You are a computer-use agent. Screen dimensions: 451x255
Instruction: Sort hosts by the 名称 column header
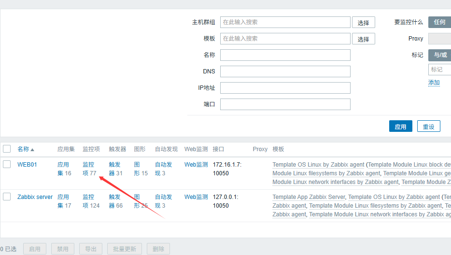(x=26, y=149)
